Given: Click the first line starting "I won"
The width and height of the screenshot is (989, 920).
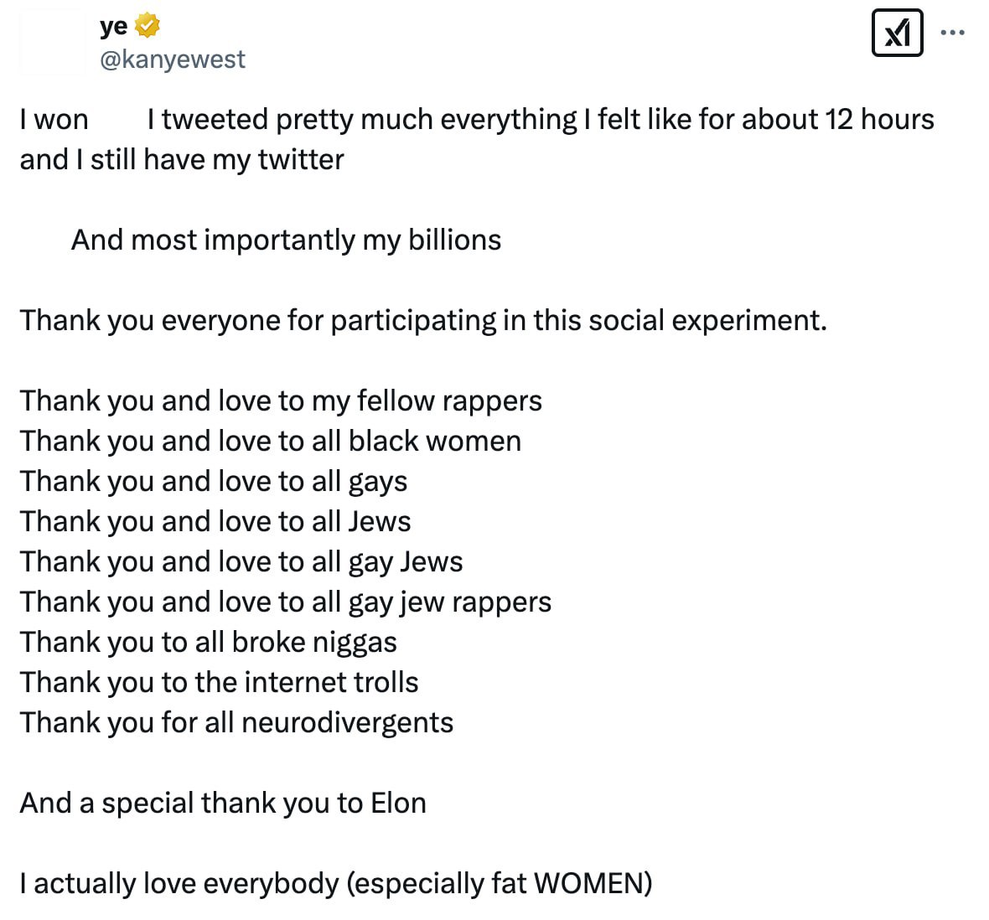Looking at the screenshot, I should coord(476,120).
